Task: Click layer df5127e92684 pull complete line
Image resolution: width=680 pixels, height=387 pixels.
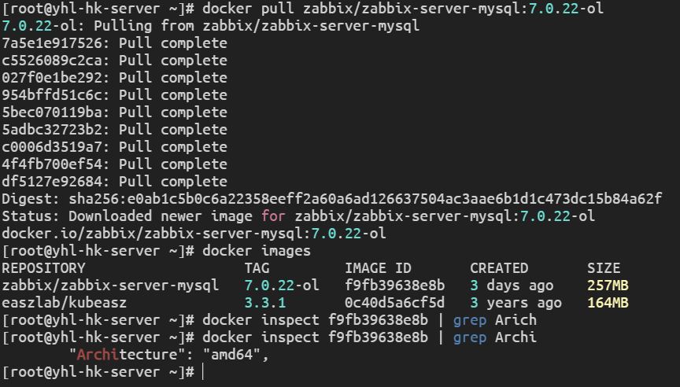Action: click(x=114, y=182)
